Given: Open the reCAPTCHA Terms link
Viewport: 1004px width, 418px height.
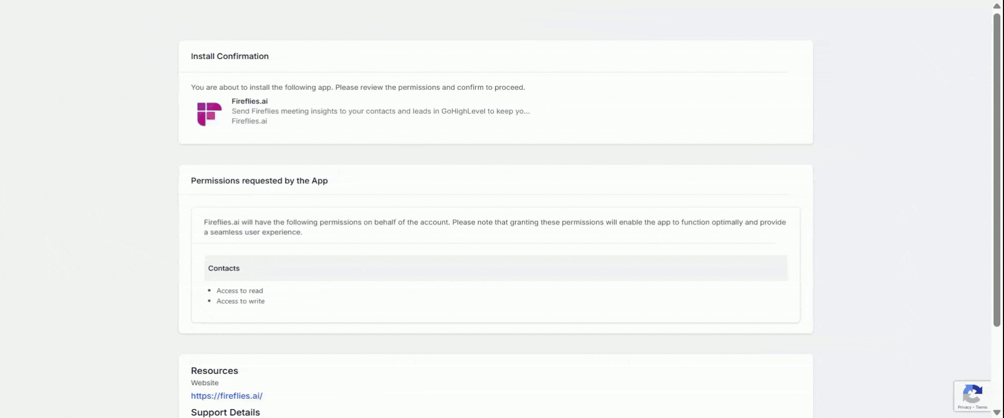Looking at the screenshot, I should click(982, 407).
